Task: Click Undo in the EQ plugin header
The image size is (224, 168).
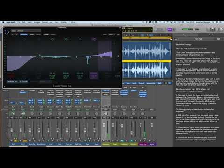Action: [46, 35]
